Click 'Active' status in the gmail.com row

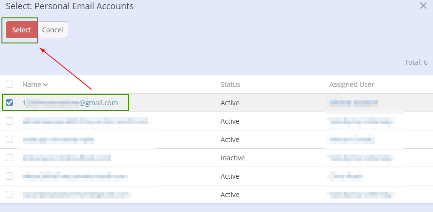(230, 103)
